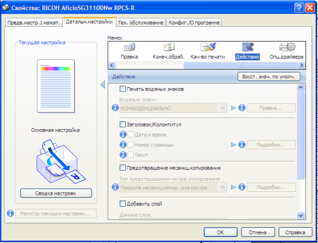318x243 pixels.
Task: Switch to Тех. обслуживание tab
Action: 141,23
